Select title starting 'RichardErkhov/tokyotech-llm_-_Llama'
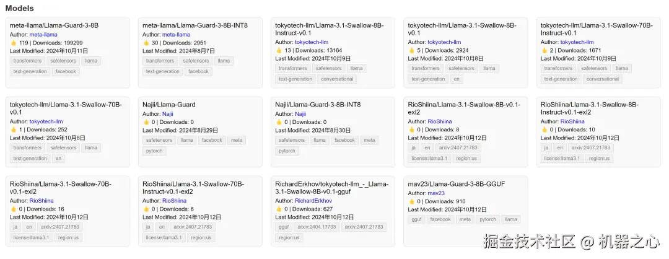The image size is (669, 259). (x=332, y=188)
